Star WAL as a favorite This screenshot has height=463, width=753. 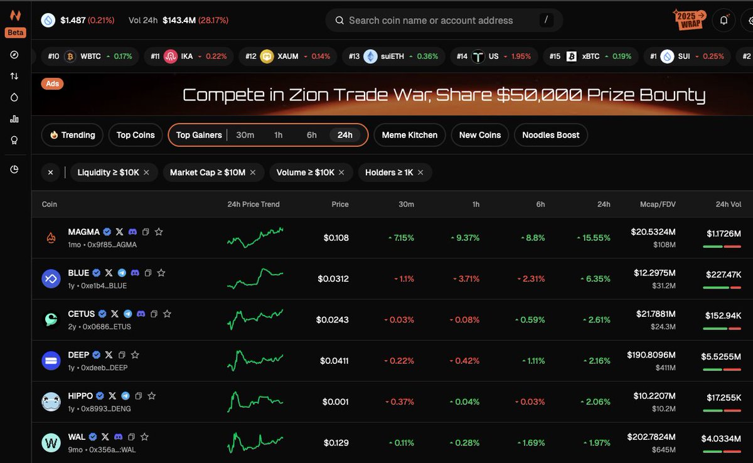[x=145, y=437]
